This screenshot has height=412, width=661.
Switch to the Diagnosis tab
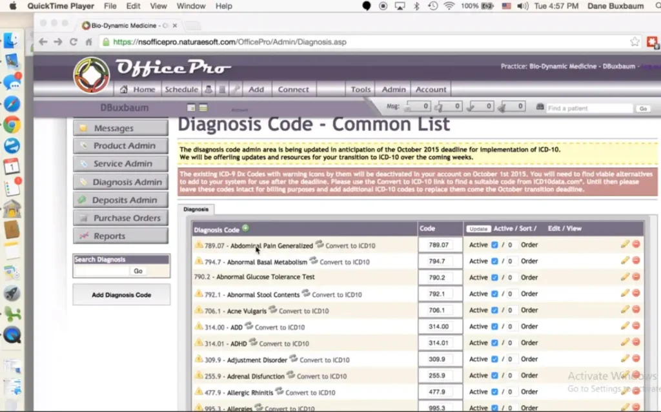[196, 209]
